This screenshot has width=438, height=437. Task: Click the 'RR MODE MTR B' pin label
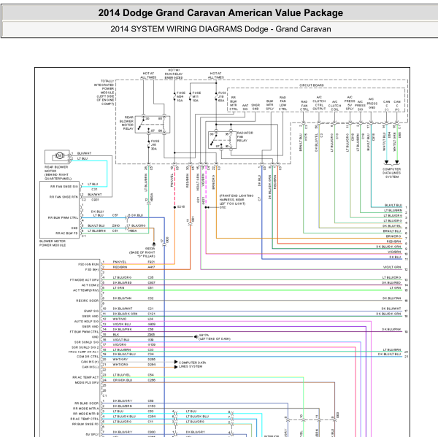pos(85,414)
